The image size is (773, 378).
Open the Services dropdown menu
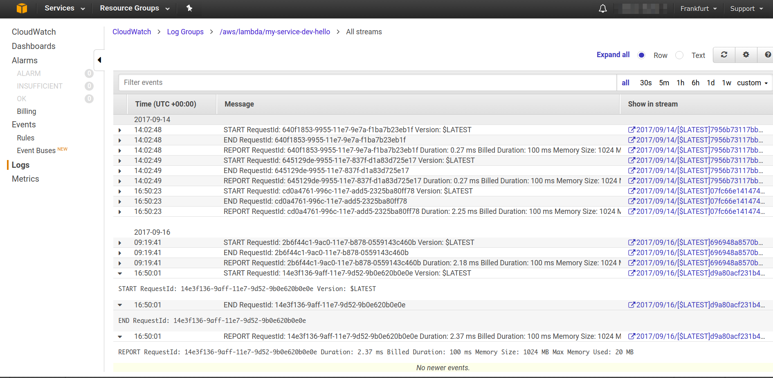coord(65,8)
